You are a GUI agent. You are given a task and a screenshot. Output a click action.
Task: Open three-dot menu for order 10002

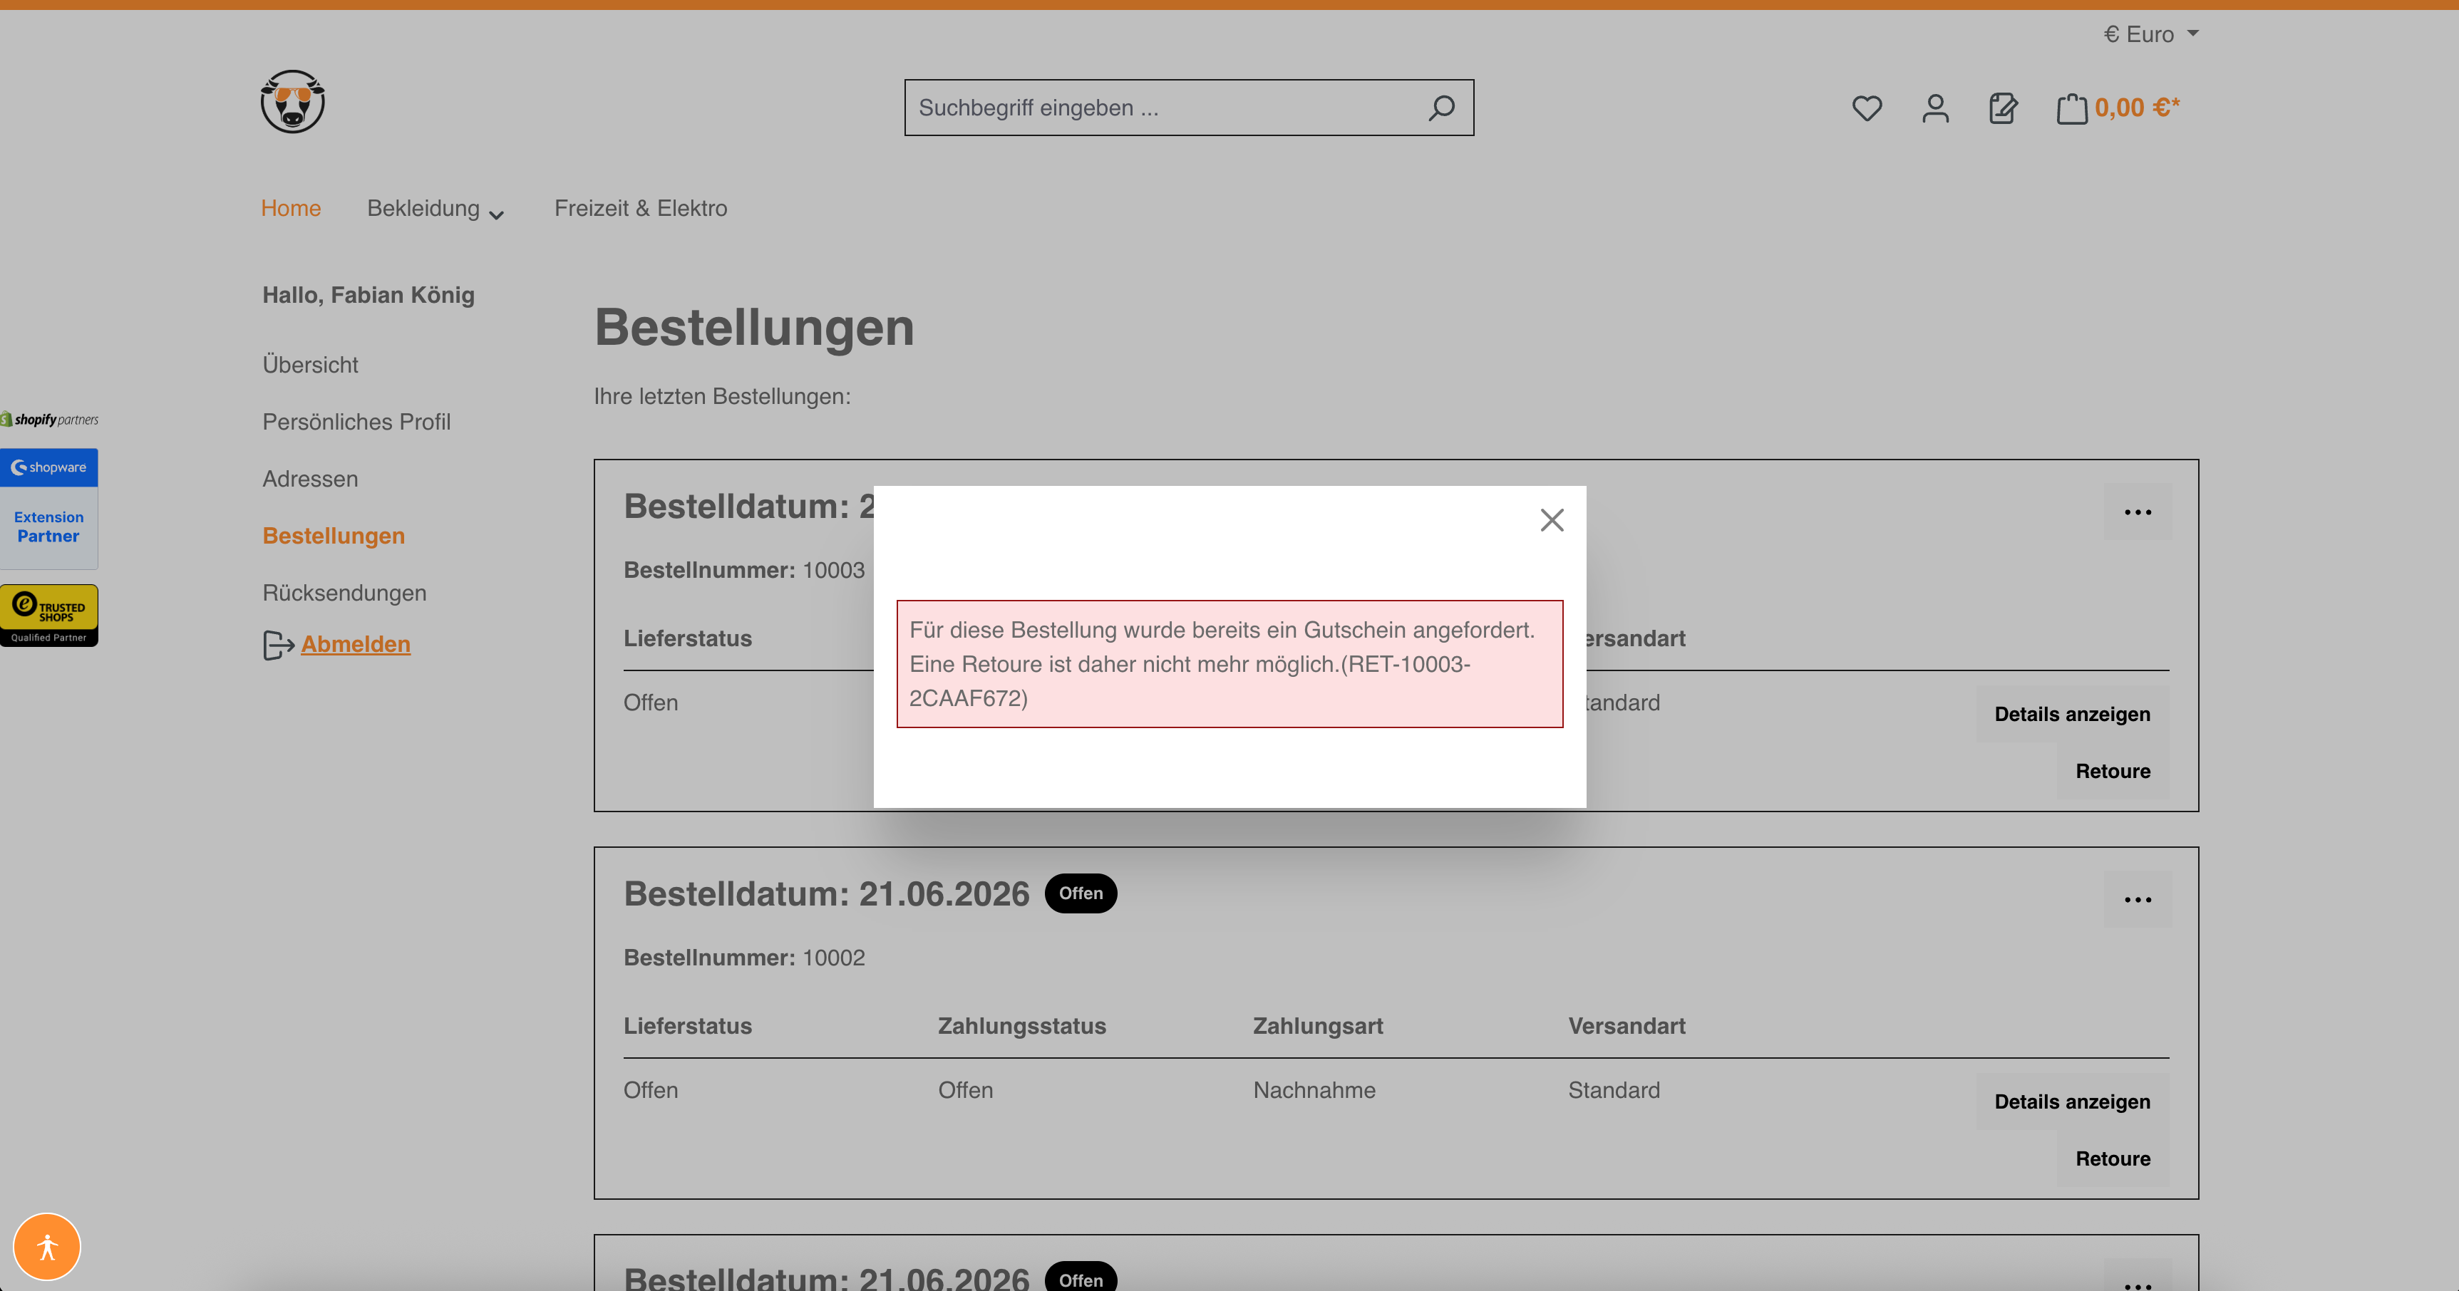coord(2138,900)
